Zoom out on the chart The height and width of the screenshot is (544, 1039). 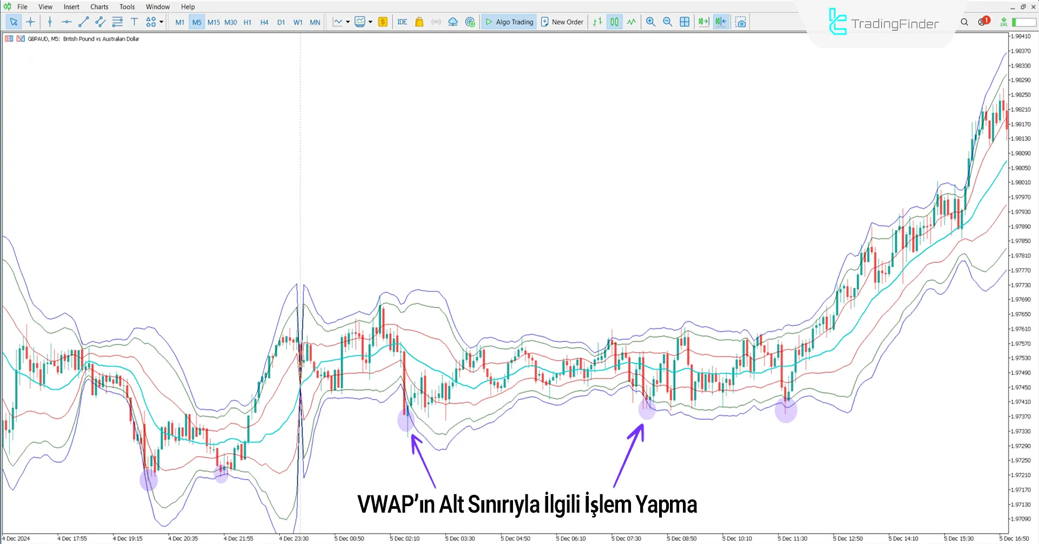tap(667, 22)
